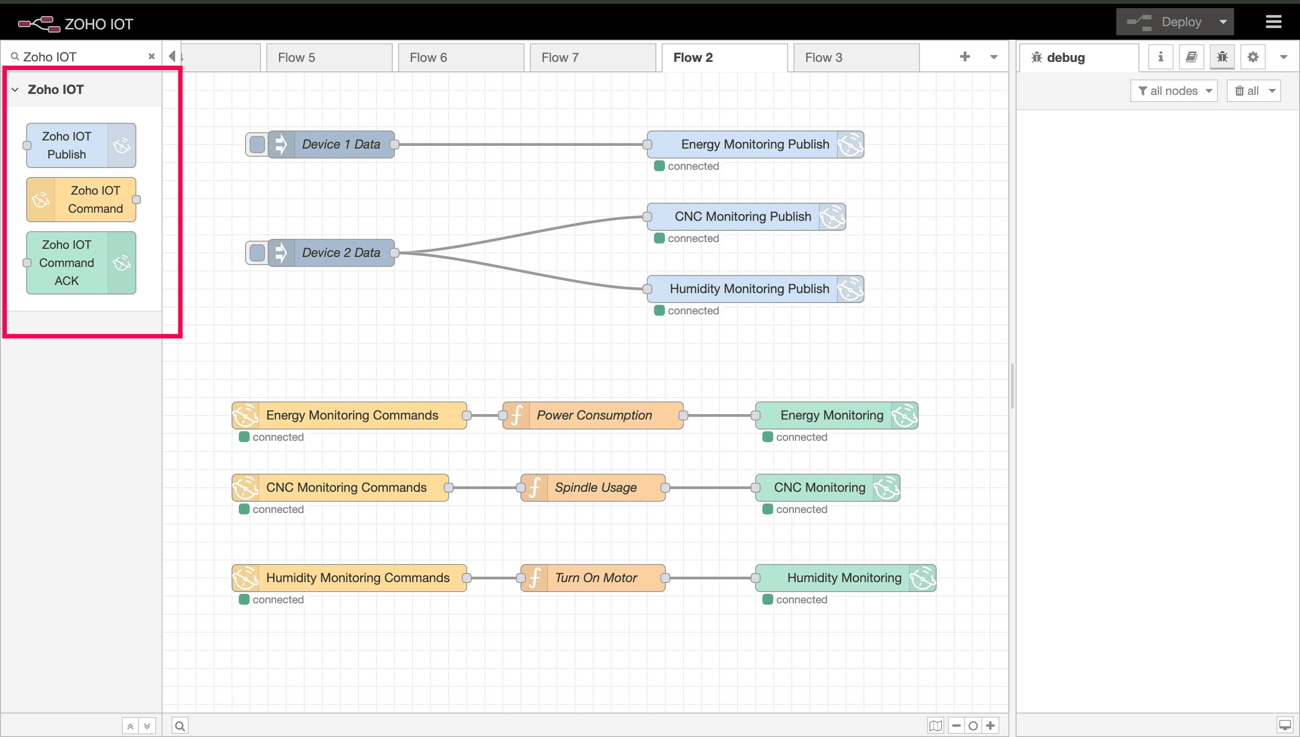
Task: Clear the palette search with x
Action: click(151, 56)
